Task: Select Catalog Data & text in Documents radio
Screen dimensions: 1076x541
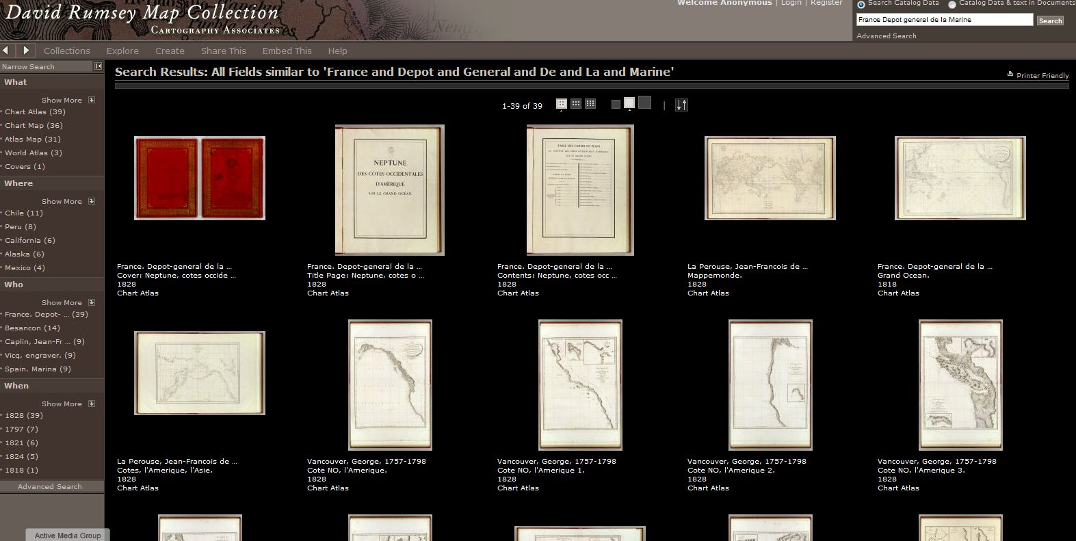Action: pyautogui.click(x=952, y=4)
